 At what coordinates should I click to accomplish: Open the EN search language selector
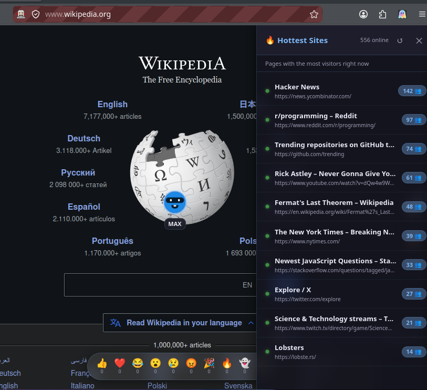click(248, 285)
